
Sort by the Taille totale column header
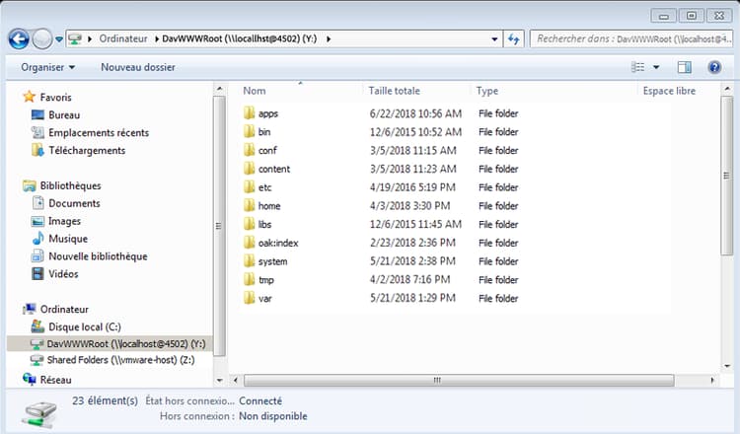(x=394, y=91)
